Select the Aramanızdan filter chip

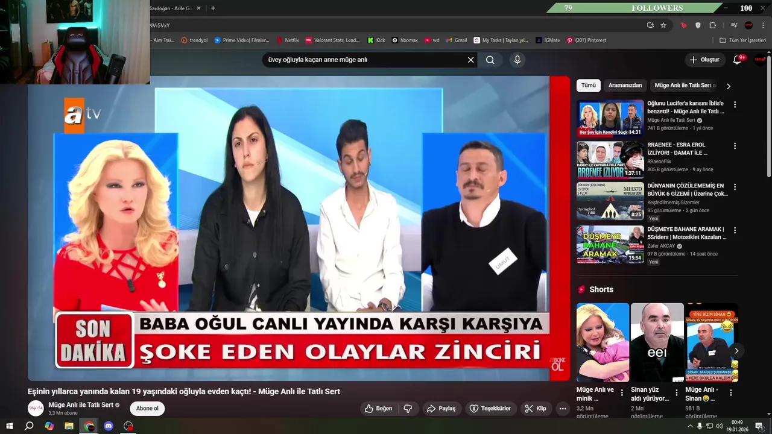[x=625, y=86]
